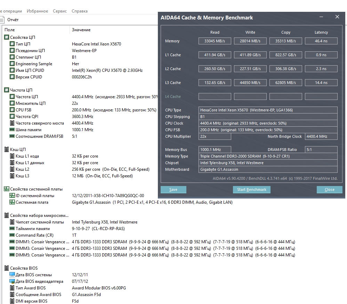Click the video card icon beside Дата BIOS видеоадаптера
Viewport: 347px width, 304px height.
point(12,281)
